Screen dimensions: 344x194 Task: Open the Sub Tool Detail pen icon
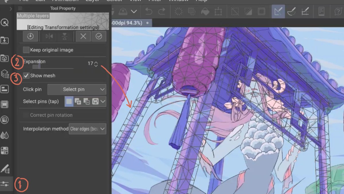click(x=5, y=168)
